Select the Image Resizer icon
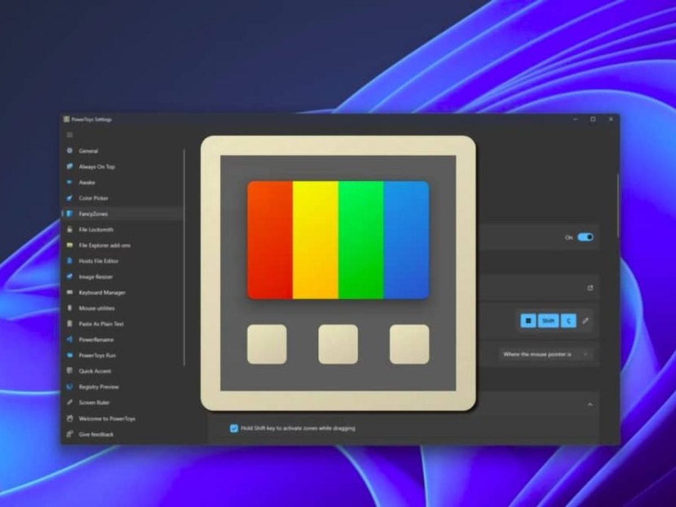 coord(70,277)
